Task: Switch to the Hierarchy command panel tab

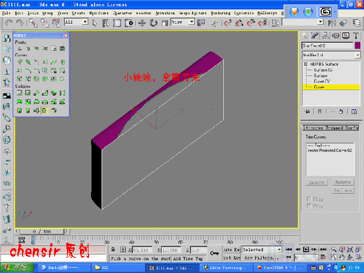Action: pos(325,35)
